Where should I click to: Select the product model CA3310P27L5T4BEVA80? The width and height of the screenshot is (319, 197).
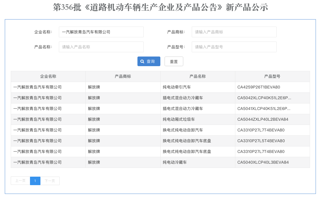click(x=261, y=141)
